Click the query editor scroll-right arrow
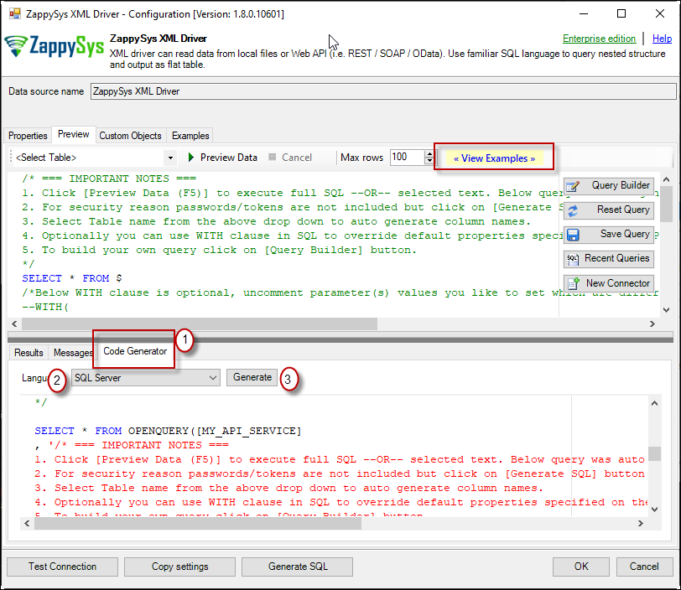The image size is (681, 590). pyautogui.click(x=652, y=323)
